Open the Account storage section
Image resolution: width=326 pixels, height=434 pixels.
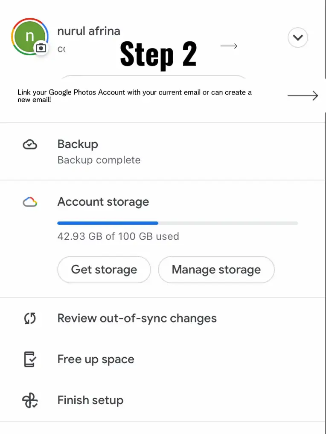103,202
